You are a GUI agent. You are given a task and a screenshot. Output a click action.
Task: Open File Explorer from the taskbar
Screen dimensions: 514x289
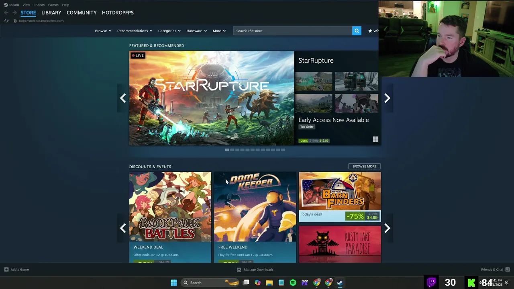tap(269, 283)
